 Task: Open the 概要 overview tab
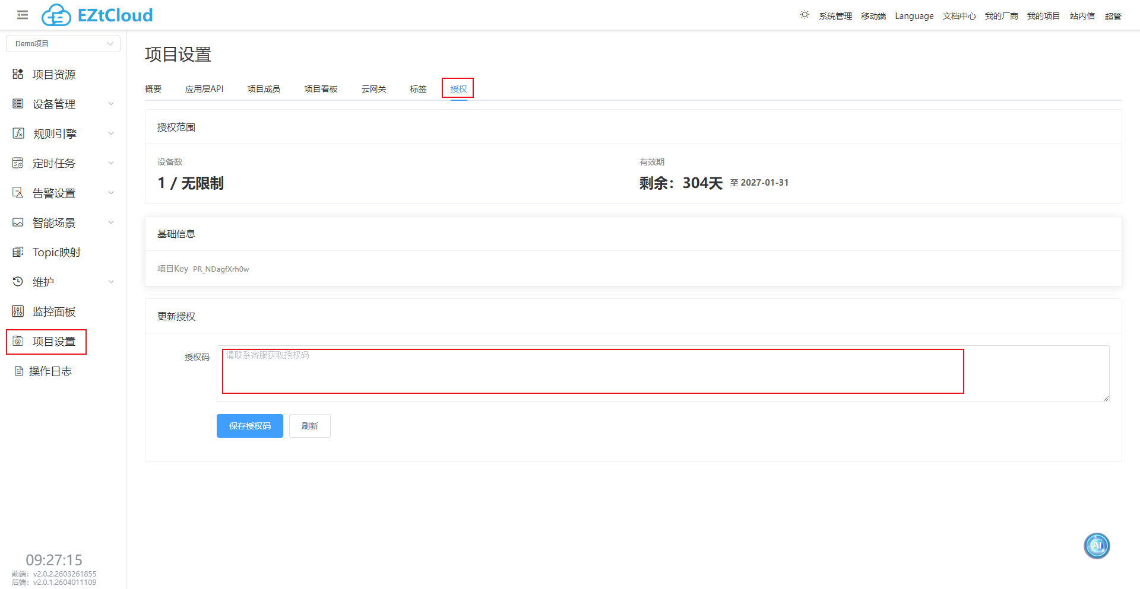pos(153,88)
